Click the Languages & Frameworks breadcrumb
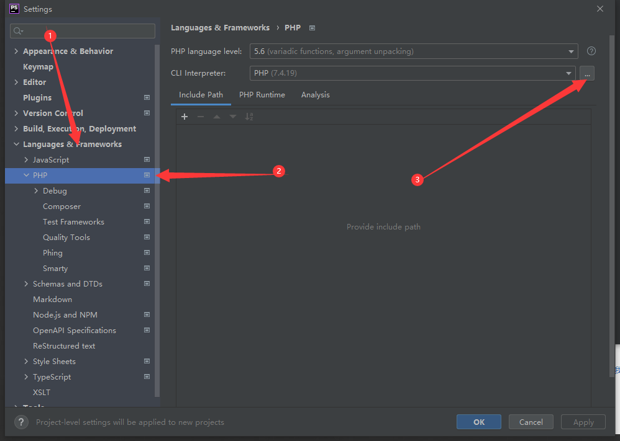620x441 pixels. (x=221, y=28)
